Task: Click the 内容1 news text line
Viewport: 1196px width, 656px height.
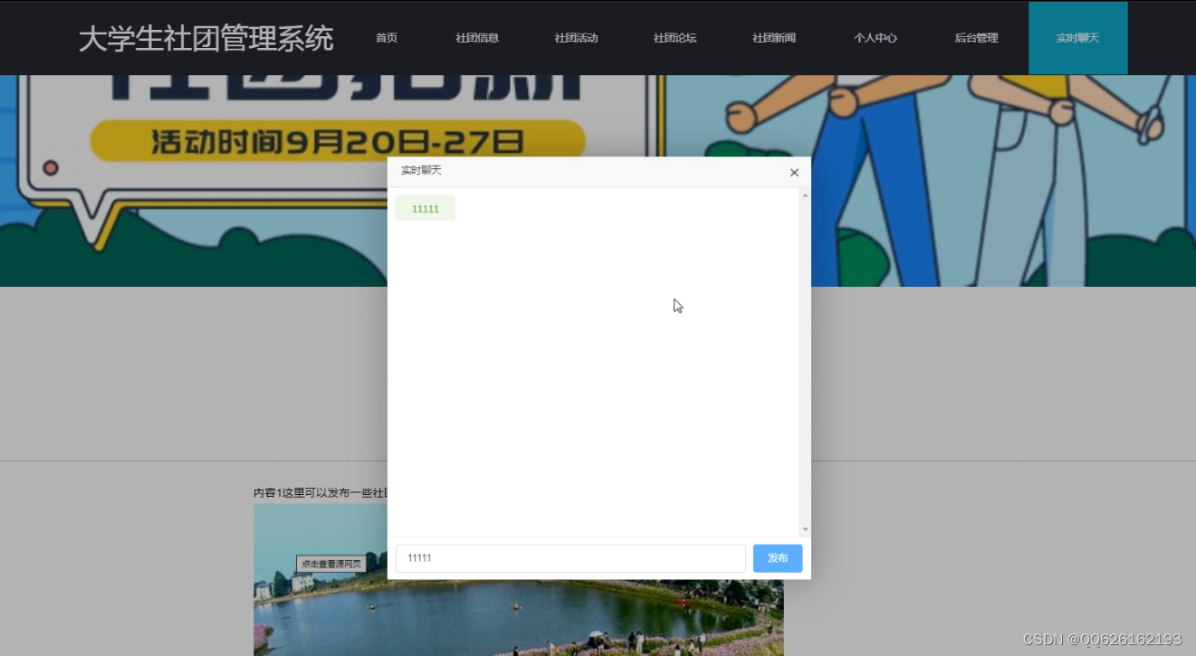Action: (321, 493)
